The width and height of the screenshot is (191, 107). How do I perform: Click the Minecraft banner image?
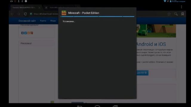tap(156, 31)
